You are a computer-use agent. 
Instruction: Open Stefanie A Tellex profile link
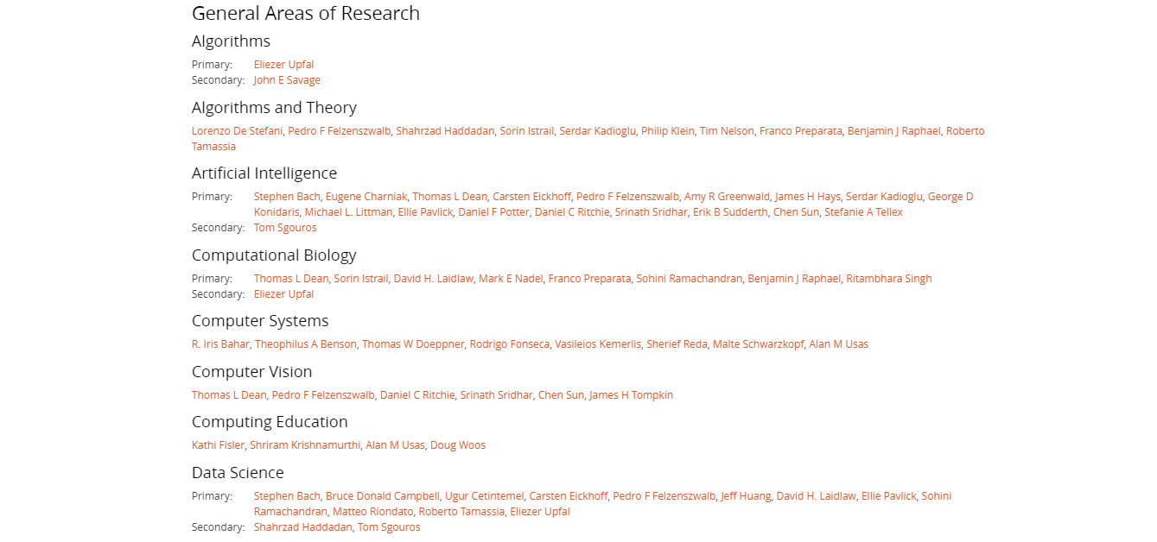[863, 212]
